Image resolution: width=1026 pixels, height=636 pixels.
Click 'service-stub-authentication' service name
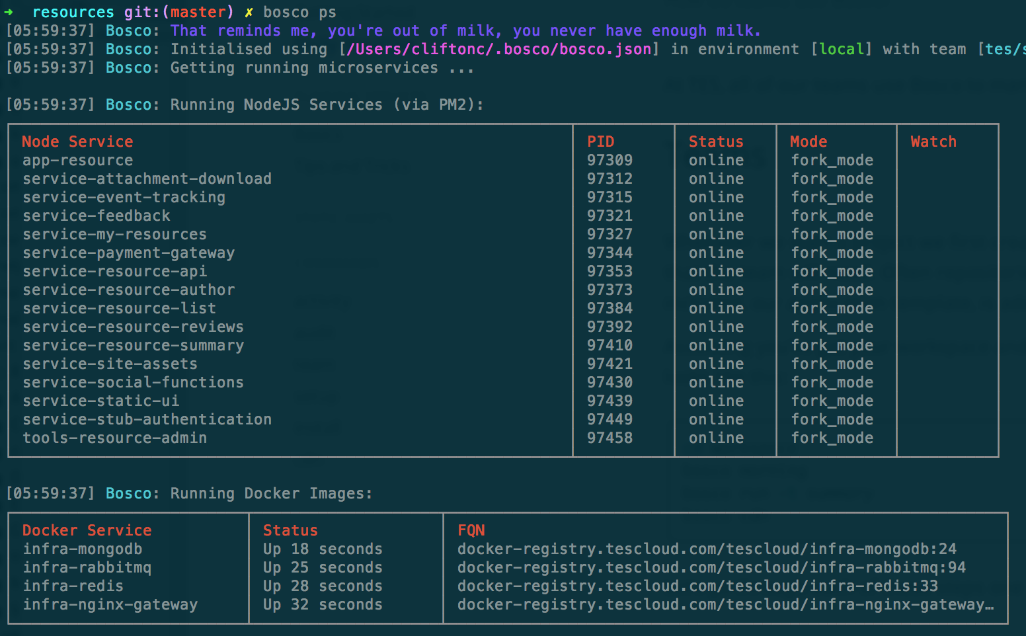click(147, 420)
